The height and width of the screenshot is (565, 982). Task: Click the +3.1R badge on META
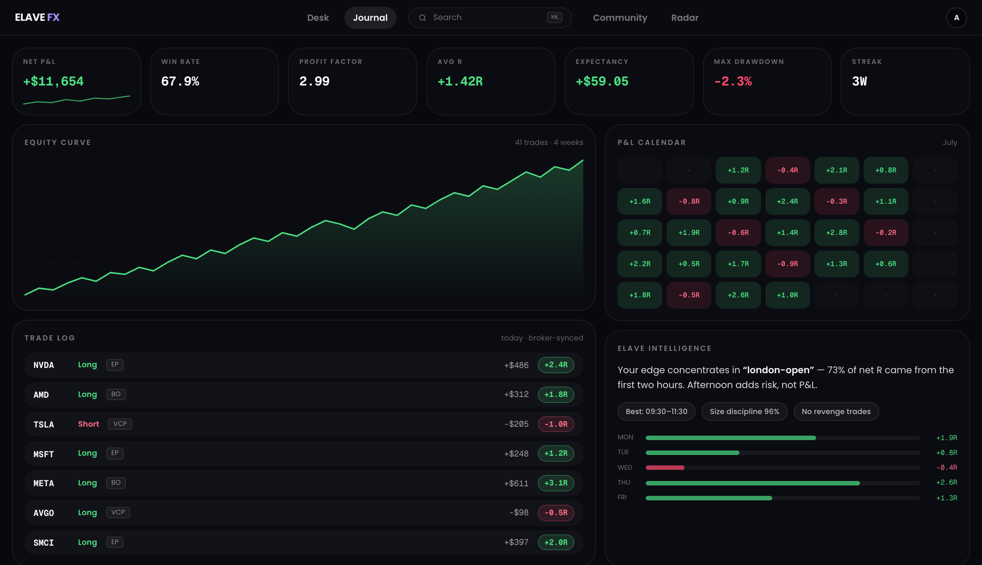(x=556, y=483)
